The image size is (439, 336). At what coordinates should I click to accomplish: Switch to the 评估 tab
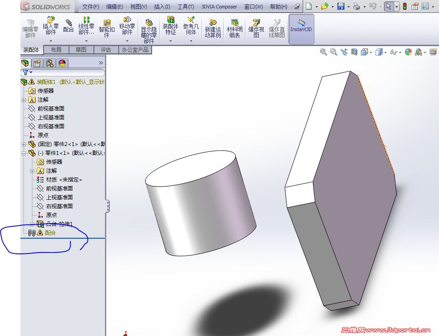(x=106, y=50)
